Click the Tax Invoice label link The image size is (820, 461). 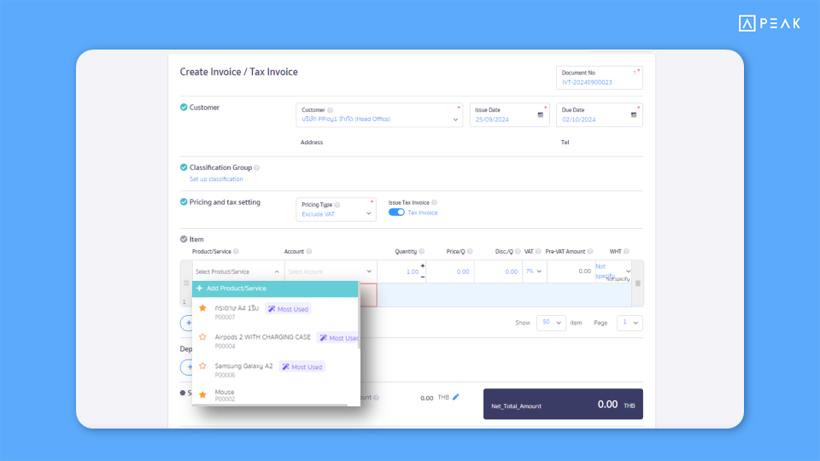[423, 213]
